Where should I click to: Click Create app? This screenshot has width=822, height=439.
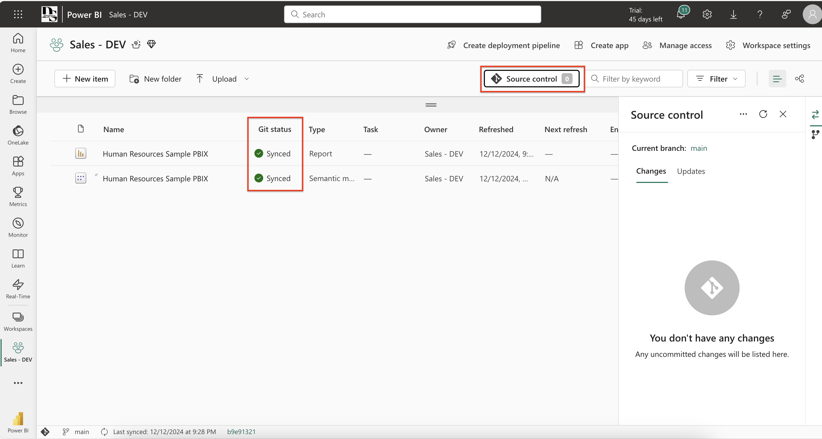601,45
